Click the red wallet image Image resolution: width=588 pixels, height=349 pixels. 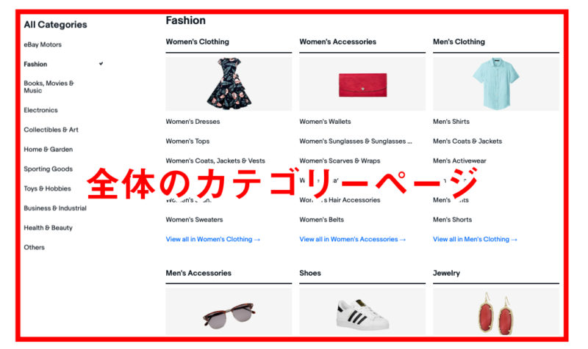tap(362, 84)
